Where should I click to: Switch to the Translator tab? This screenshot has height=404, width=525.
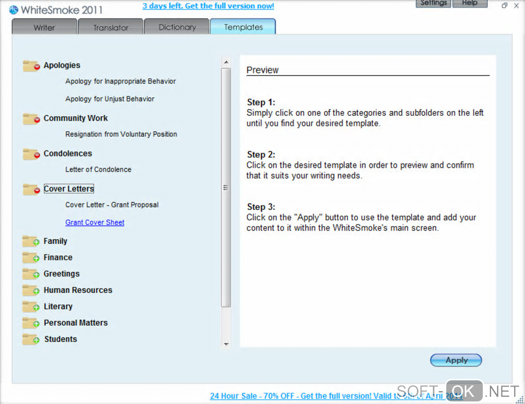coord(111,27)
